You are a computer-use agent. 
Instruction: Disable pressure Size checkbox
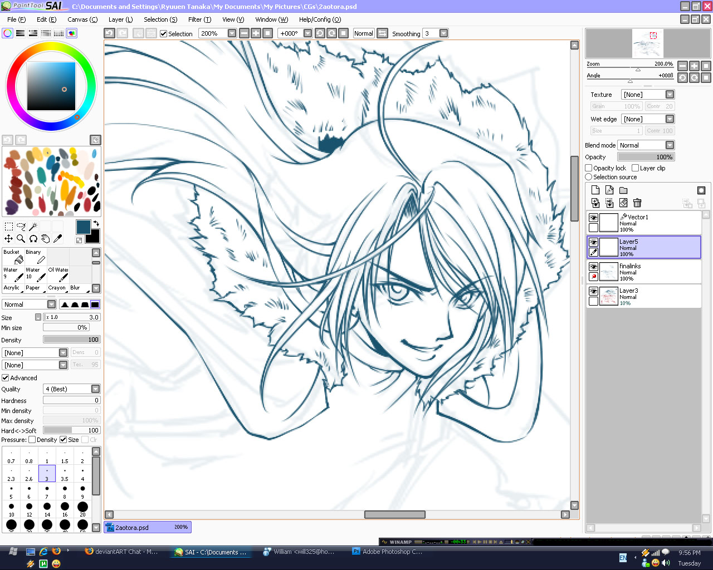(x=64, y=440)
